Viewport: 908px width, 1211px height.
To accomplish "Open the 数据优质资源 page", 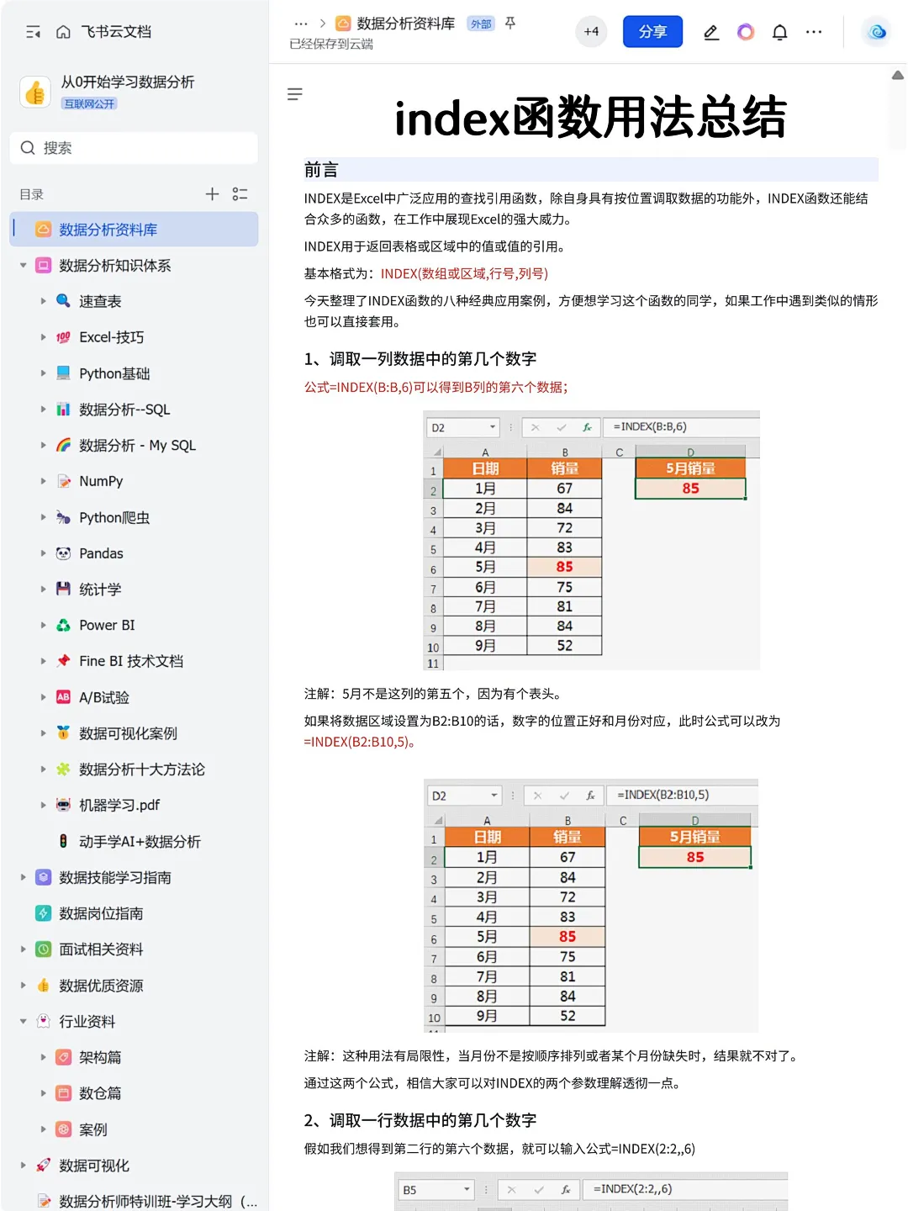I will point(101,986).
